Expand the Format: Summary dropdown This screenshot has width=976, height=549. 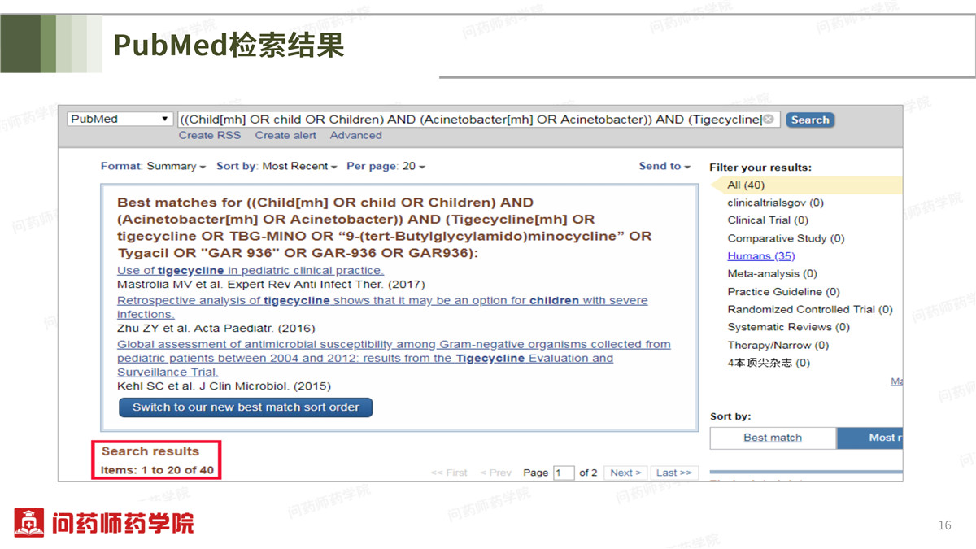pos(153,166)
